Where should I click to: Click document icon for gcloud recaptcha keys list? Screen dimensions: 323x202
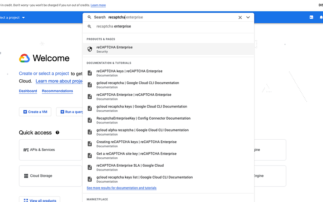click(90, 179)
